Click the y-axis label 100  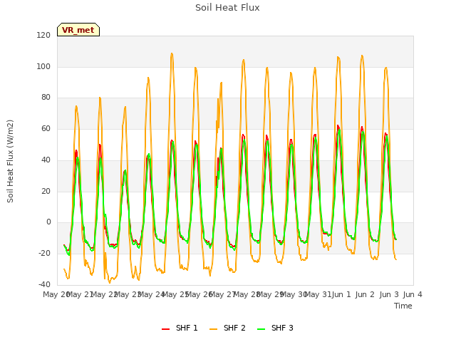point(43,66)
